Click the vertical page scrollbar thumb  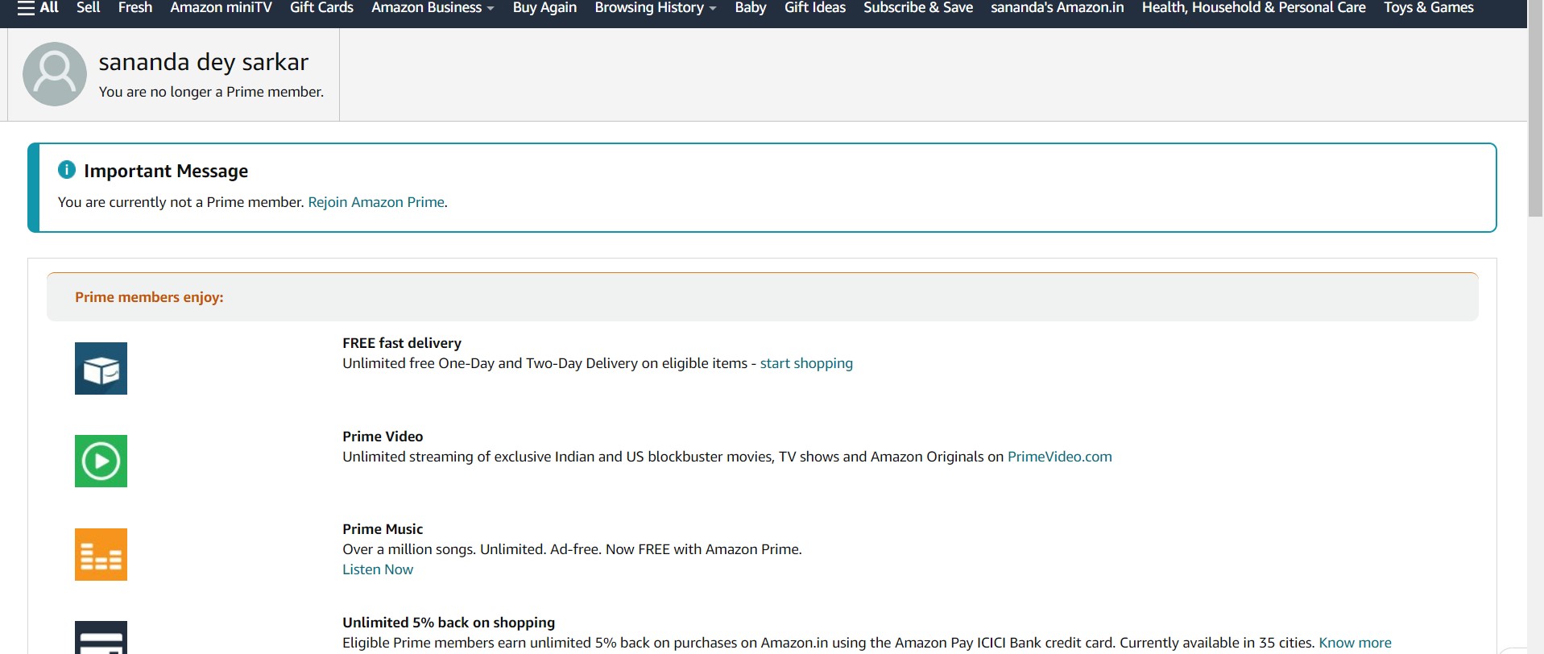click(x=1535, y=113)
